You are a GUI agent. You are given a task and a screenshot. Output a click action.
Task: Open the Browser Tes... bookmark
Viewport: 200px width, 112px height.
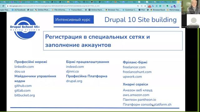tap(113, 10)
